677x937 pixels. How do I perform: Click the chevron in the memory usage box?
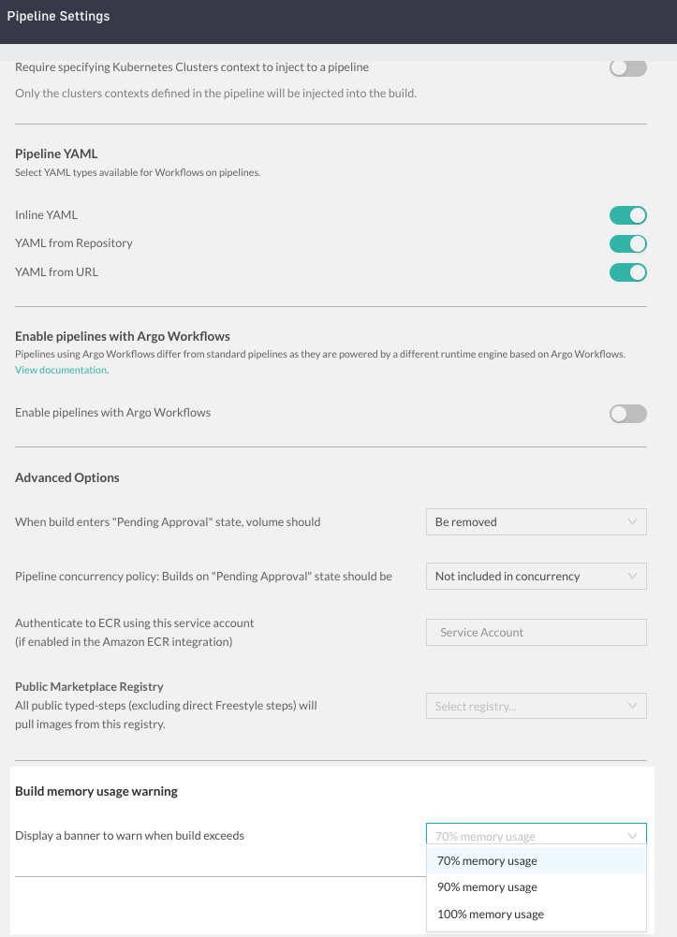[633, 836]
